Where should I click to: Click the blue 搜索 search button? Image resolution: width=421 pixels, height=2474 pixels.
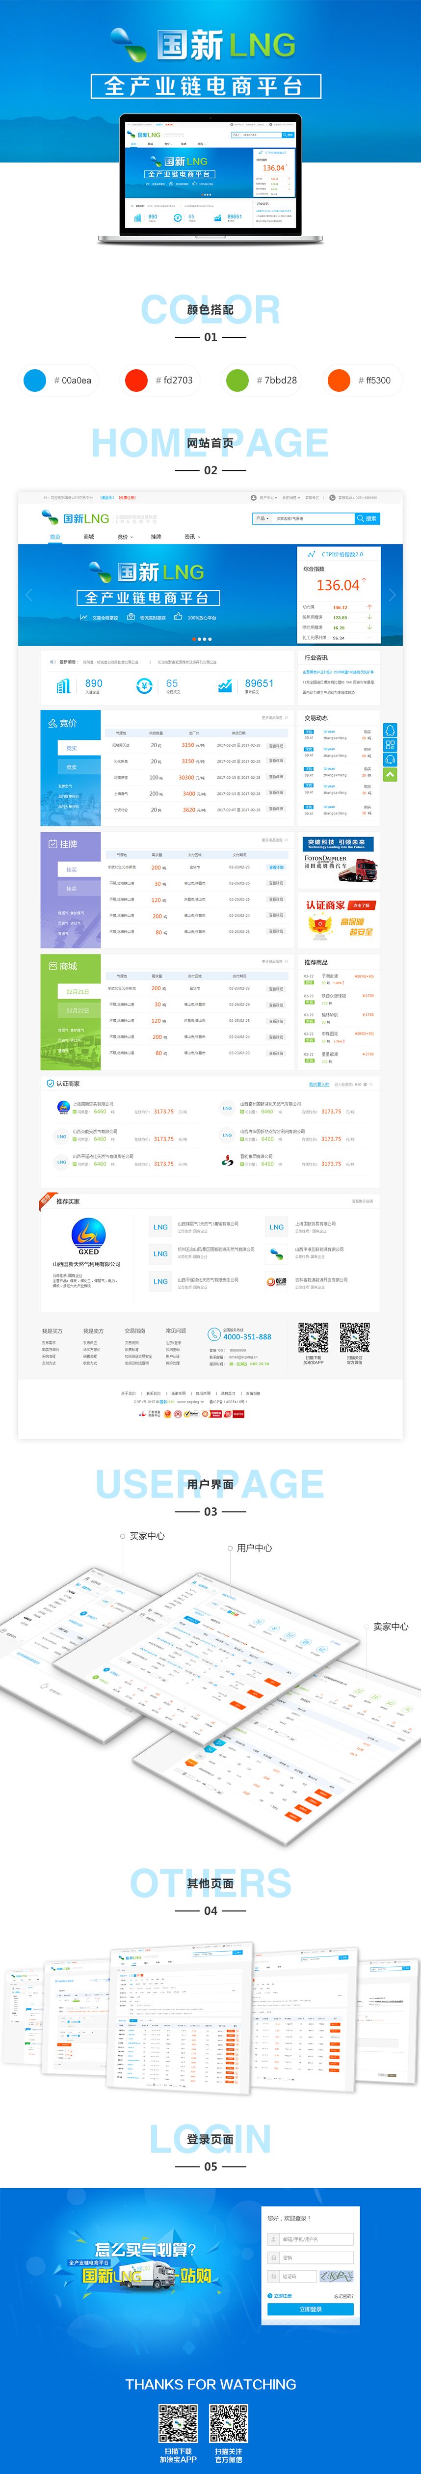tap(367, 517)
